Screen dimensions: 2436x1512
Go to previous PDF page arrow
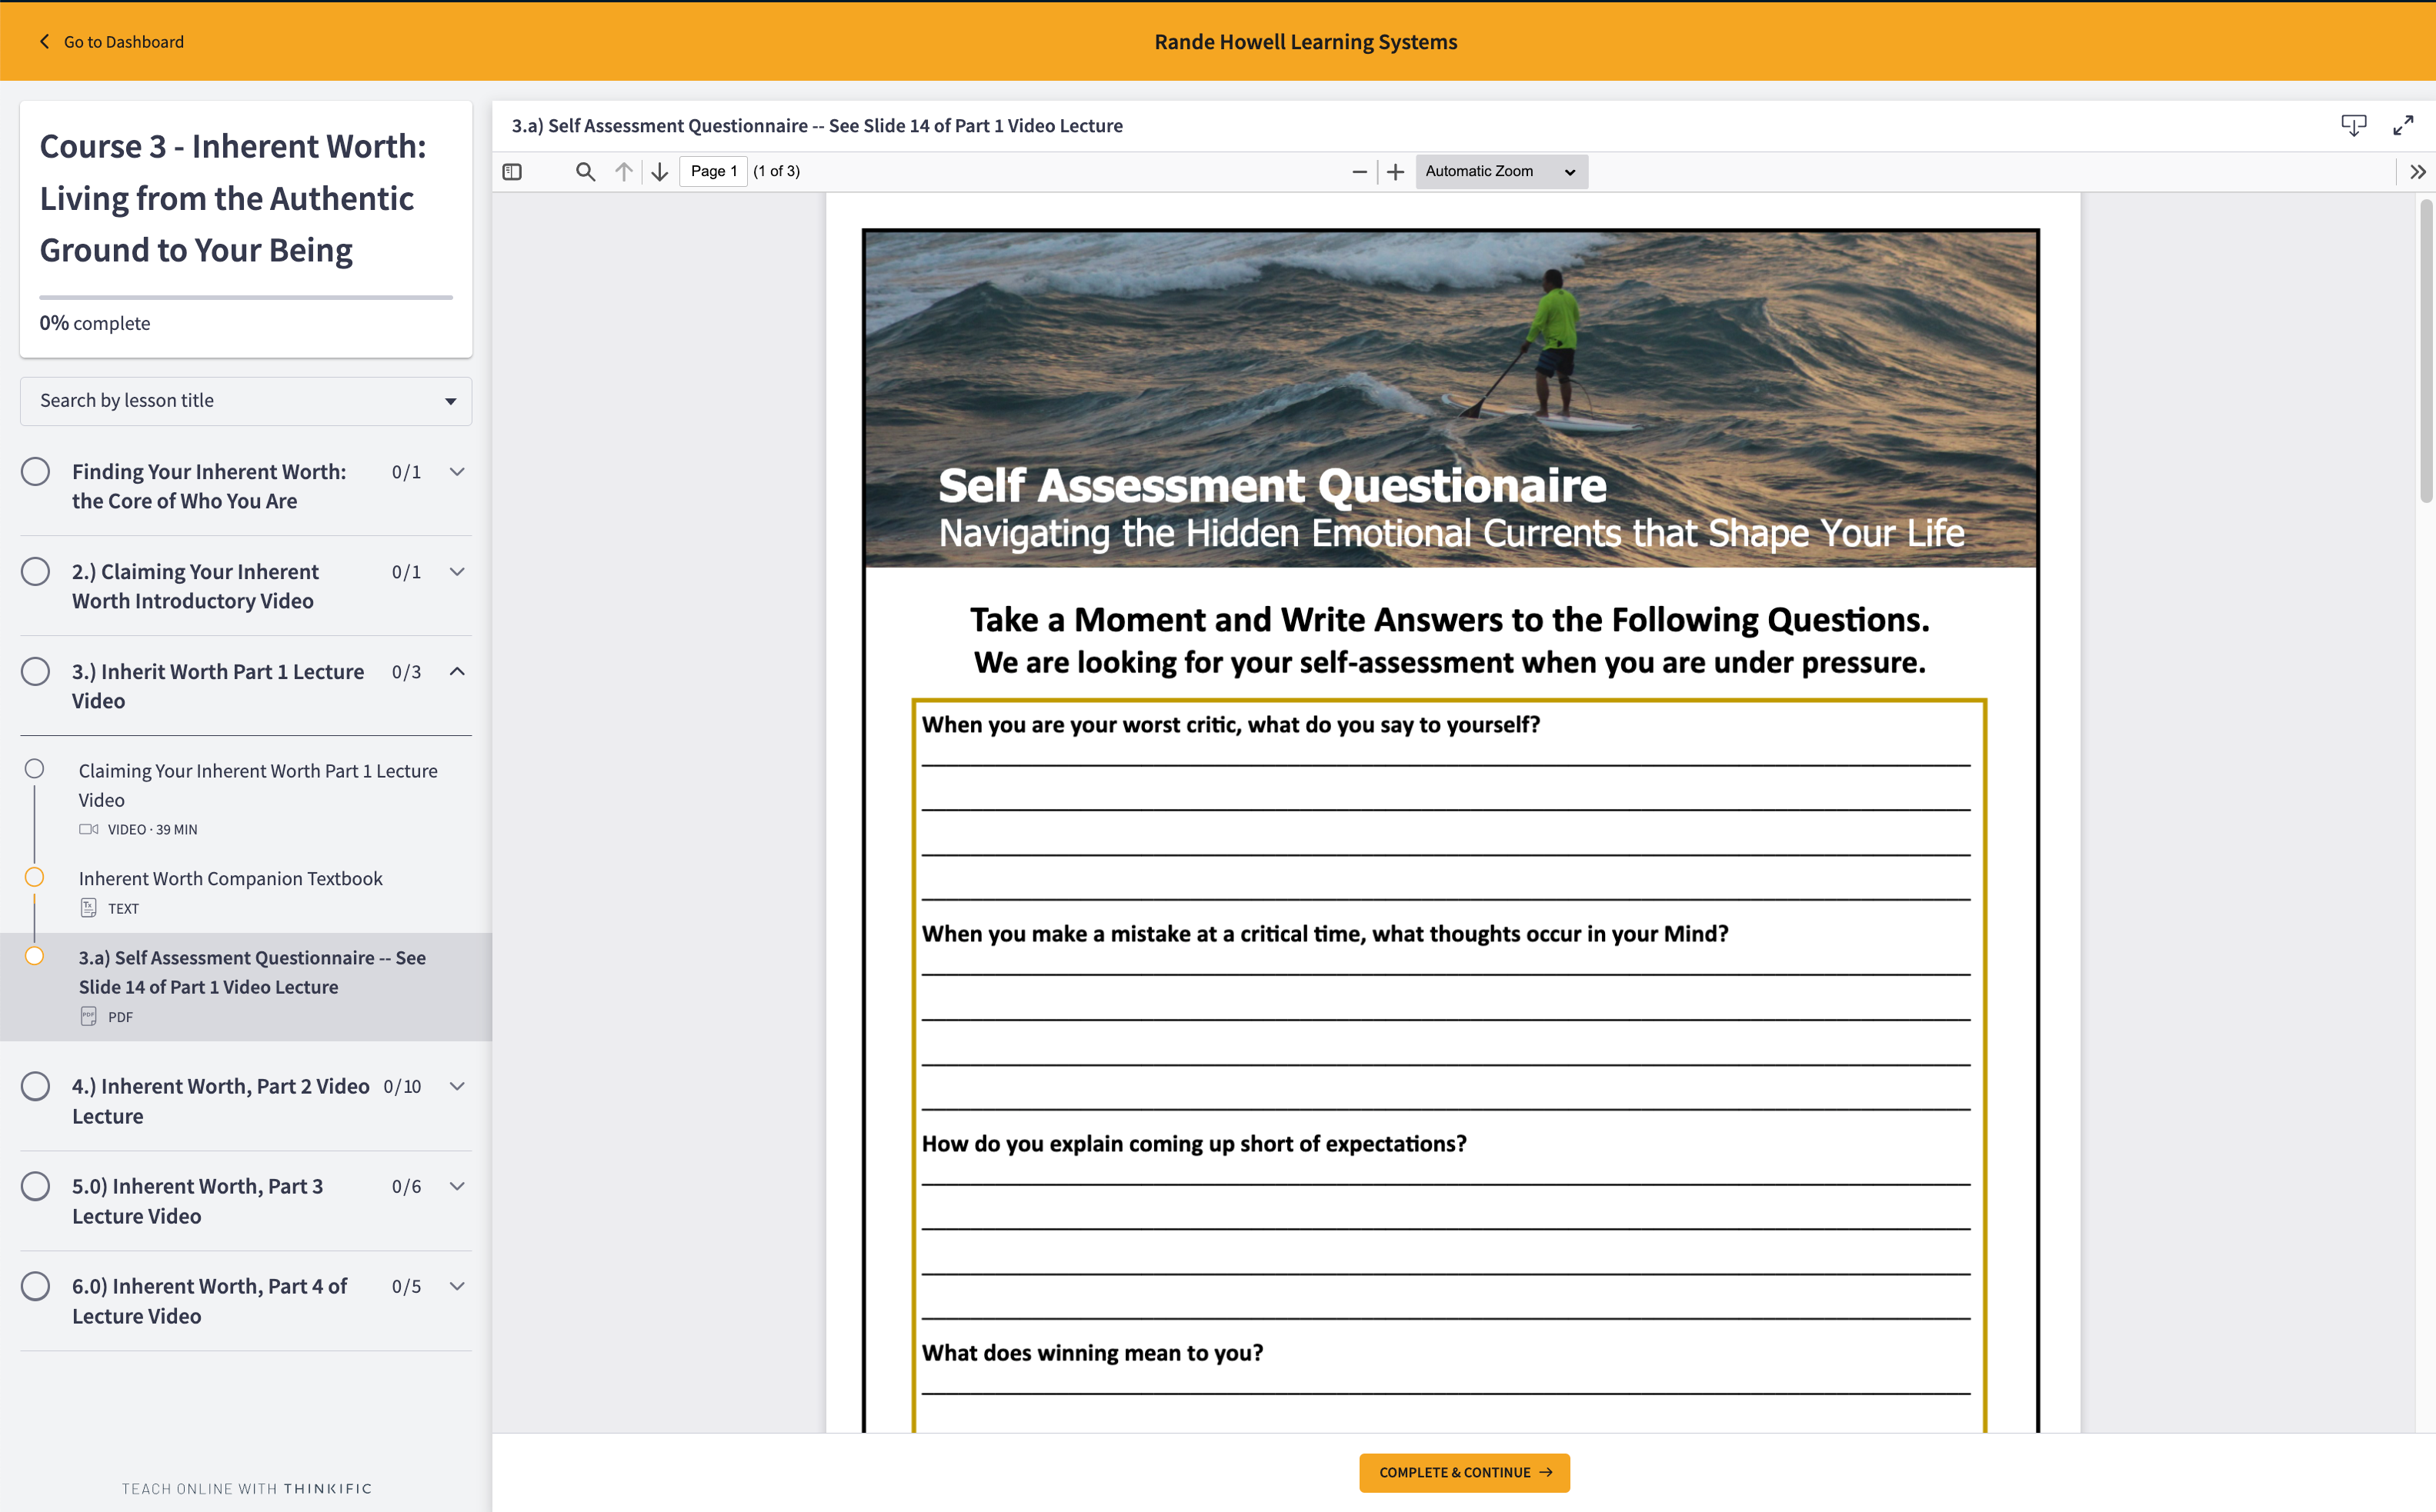click(x=623, y=172)
